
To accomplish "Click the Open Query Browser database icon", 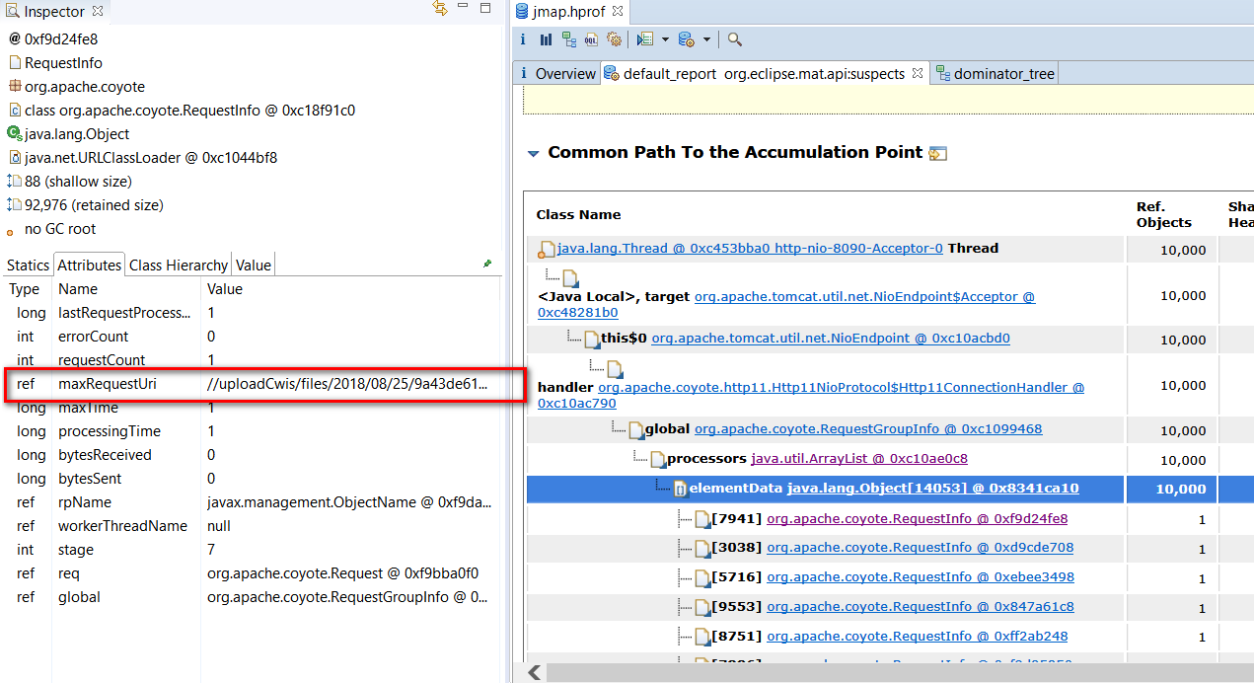I will (687, 39).
